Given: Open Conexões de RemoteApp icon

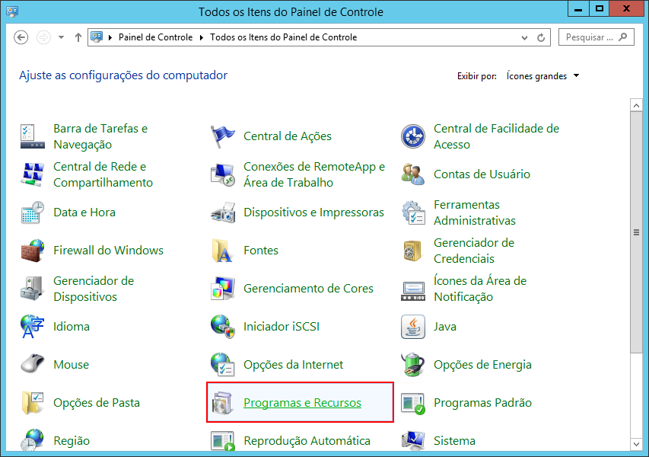Looking at the screenshot, I should 223,174.
